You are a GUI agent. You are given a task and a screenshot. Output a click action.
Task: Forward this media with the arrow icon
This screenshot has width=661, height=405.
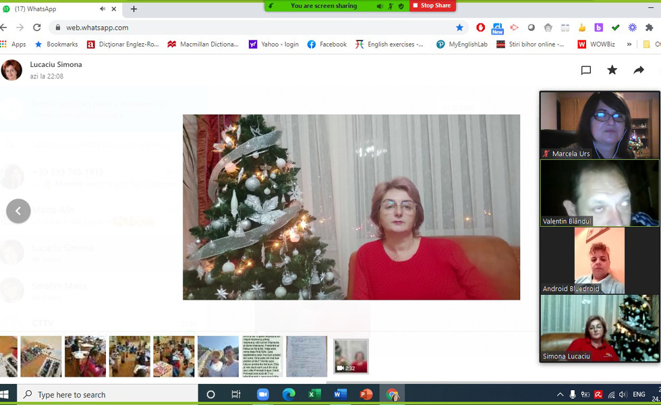click(639, 70)
